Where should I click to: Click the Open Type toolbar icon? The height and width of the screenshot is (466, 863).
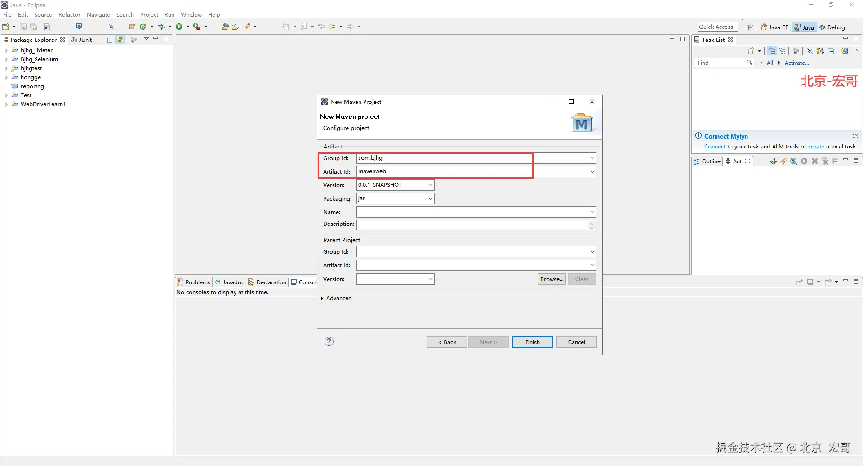click(x=225, y=27)
